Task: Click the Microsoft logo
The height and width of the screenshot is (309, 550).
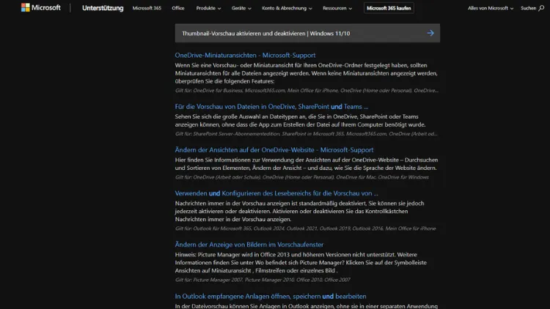Action: tap(40, 7)
